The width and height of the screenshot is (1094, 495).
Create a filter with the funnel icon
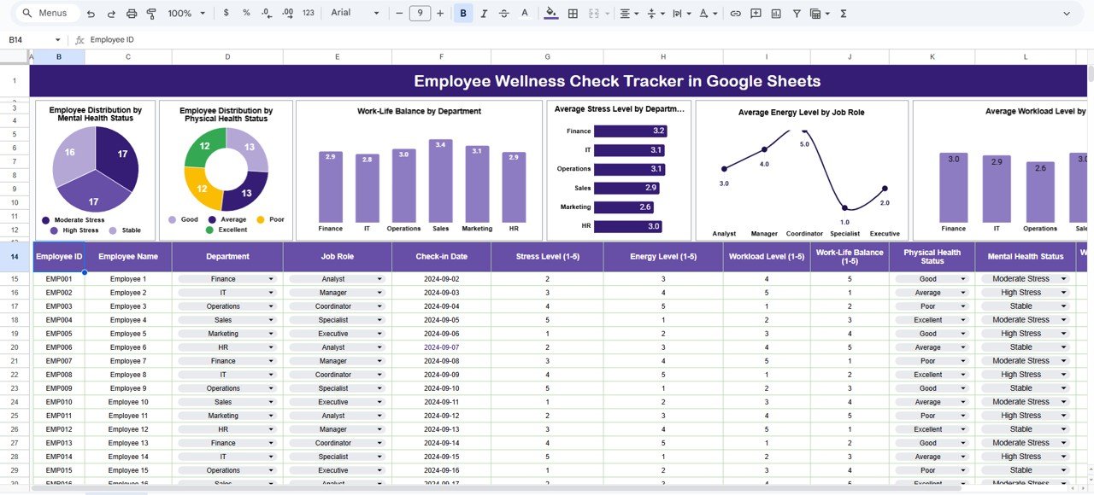pos(796,13)
